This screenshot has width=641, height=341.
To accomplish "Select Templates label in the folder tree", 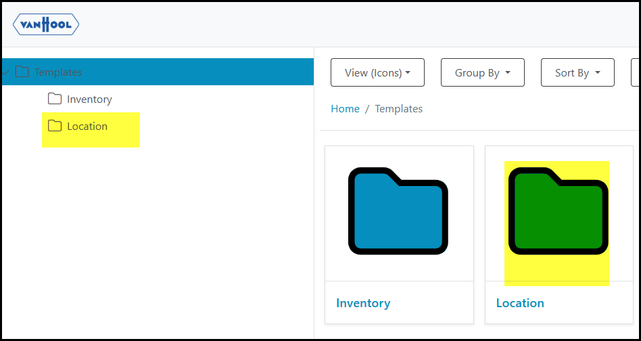I will coord(58,72).
